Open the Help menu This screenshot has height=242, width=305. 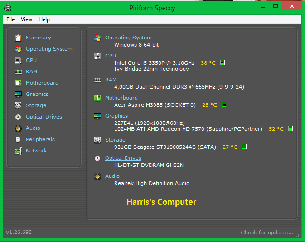click(x=44, y=19)
